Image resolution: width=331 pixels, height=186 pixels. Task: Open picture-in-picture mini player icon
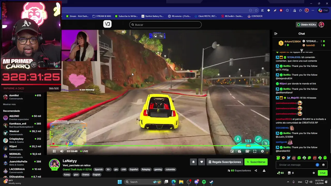pyautogui.click(x=232, y=151)
